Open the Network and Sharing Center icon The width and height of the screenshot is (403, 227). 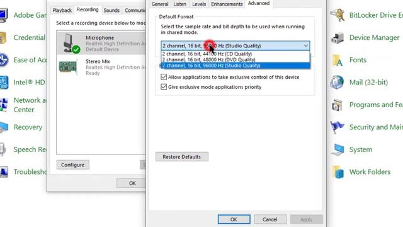[4, 105]
